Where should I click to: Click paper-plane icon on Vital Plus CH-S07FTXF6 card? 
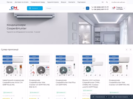64,75
